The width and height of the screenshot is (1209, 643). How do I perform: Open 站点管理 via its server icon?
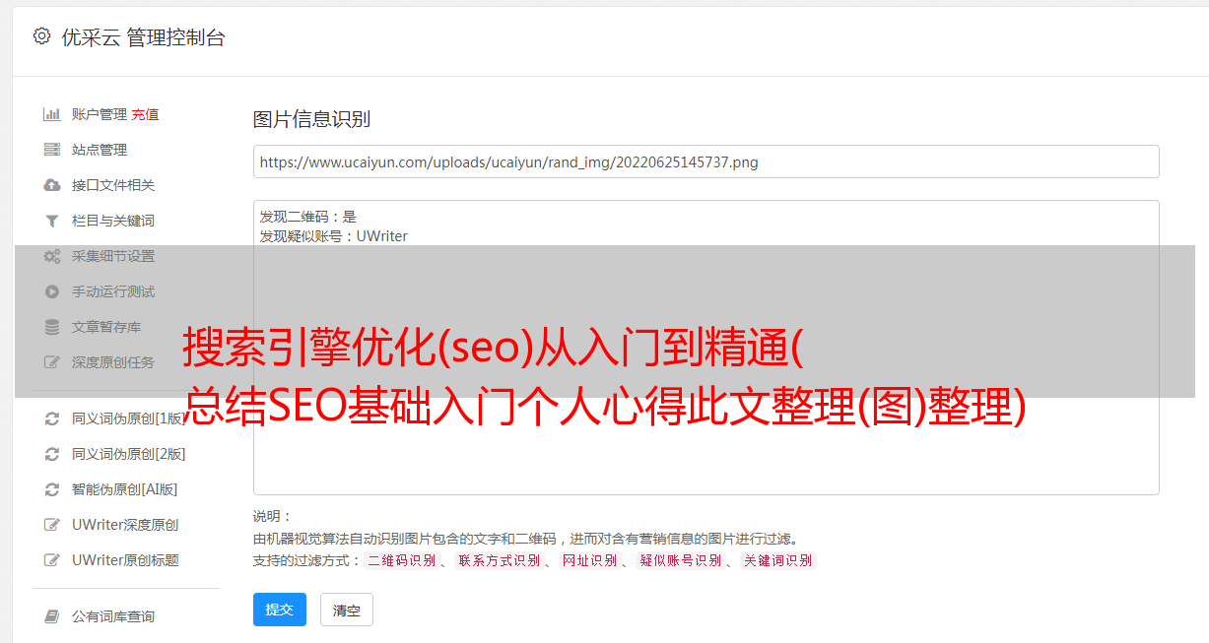pos(52,150)
